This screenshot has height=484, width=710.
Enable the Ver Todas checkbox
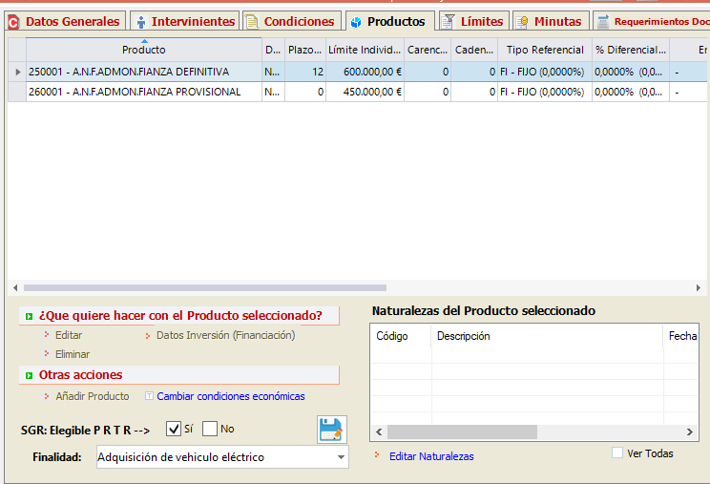click(617, 452)
